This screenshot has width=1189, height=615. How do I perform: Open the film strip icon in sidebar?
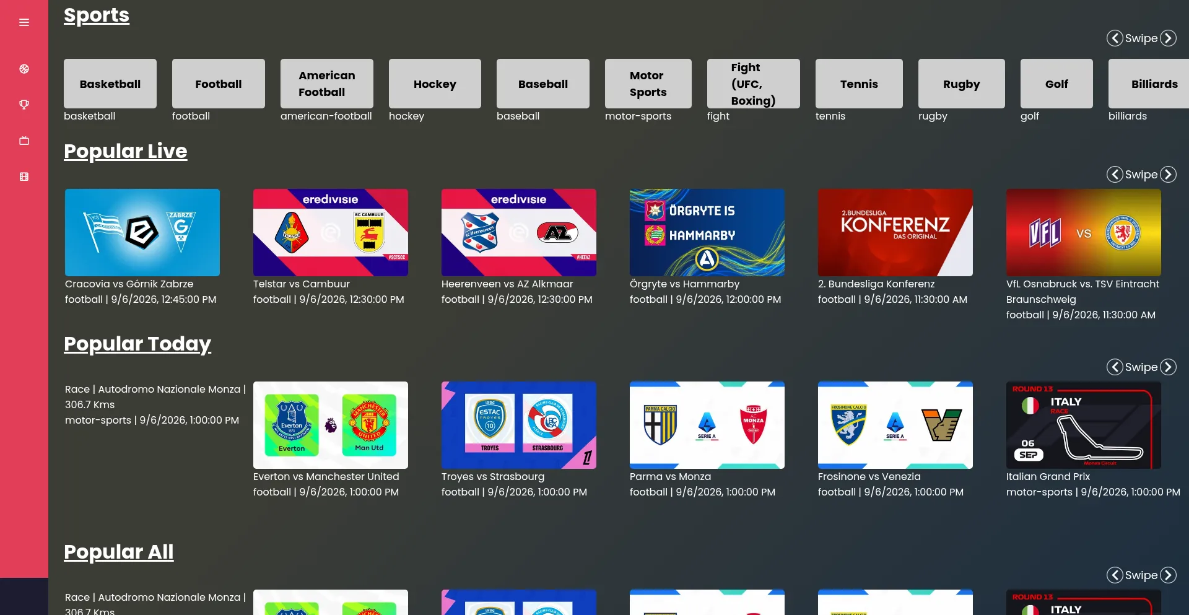tap(24, 177)
